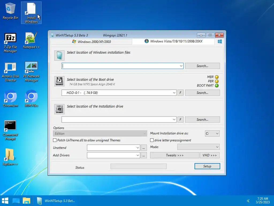The width and height of the screenshot is (274, 206).
Task: Open the Chromium desktop shortcut
Action: [10, 98]
